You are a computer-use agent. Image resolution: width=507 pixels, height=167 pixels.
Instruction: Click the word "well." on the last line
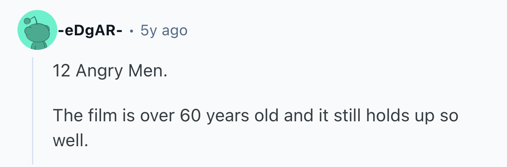71,141
